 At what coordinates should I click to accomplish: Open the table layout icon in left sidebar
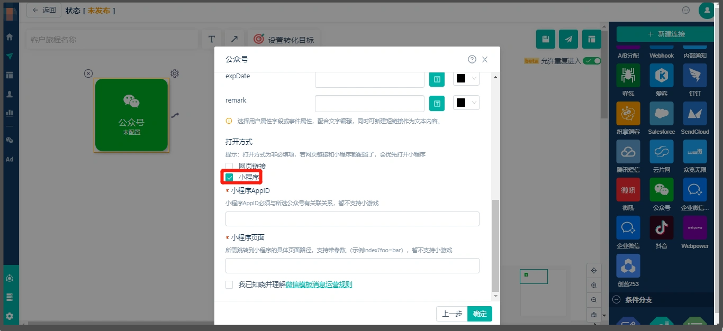pyautogui.click(x=10, y=75)
